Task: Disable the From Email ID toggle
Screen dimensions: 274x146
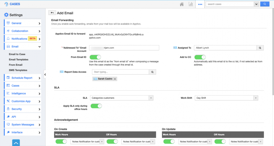Action: coord(95,57)
